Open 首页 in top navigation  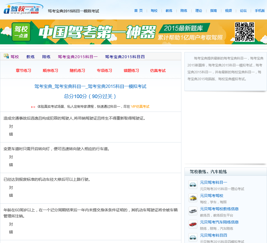138,11
